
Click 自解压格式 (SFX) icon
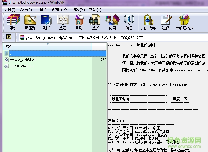pyautogui.click(x=185, y=22)
